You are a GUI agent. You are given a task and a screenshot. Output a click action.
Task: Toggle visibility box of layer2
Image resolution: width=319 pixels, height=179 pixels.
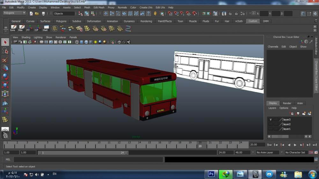271,124
